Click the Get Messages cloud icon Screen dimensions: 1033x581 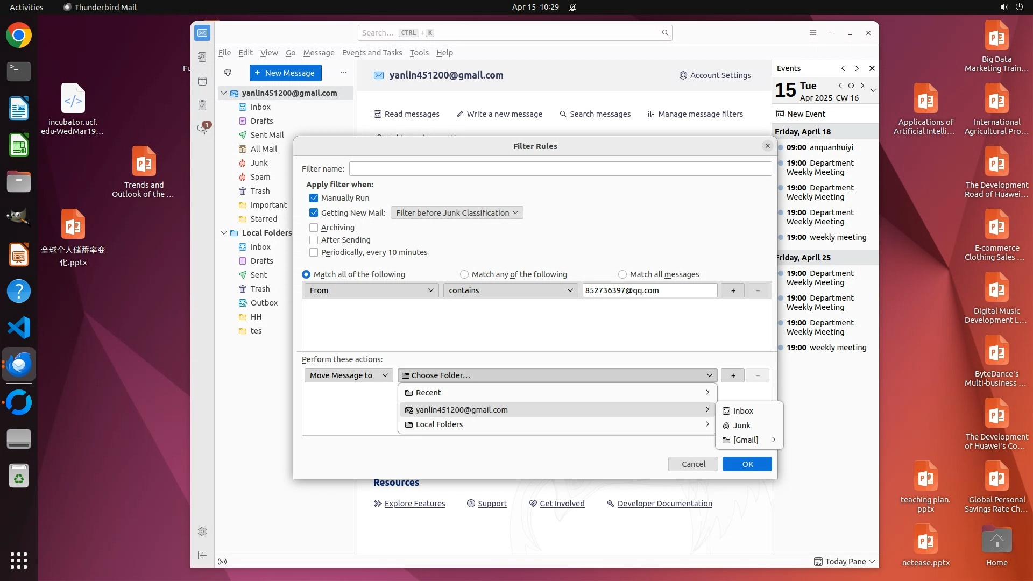click(228, 73)
